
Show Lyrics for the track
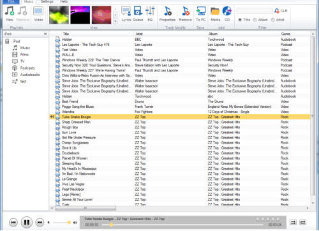coord(126,13)
